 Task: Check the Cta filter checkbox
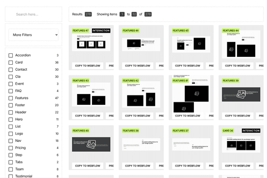tap(10, 77)
